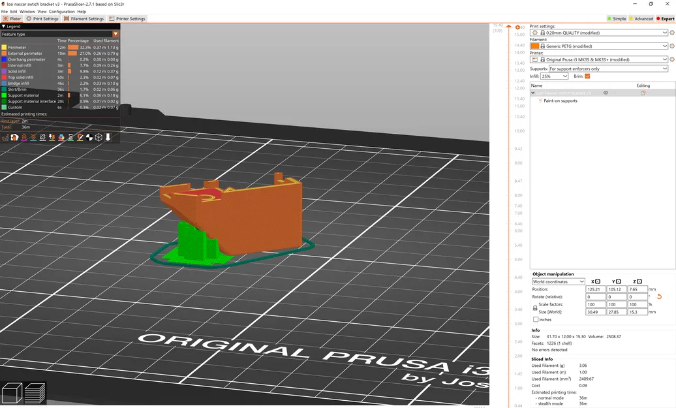
Task: Toggle uniform scale lock icon
Action: [x=535, y=308]
